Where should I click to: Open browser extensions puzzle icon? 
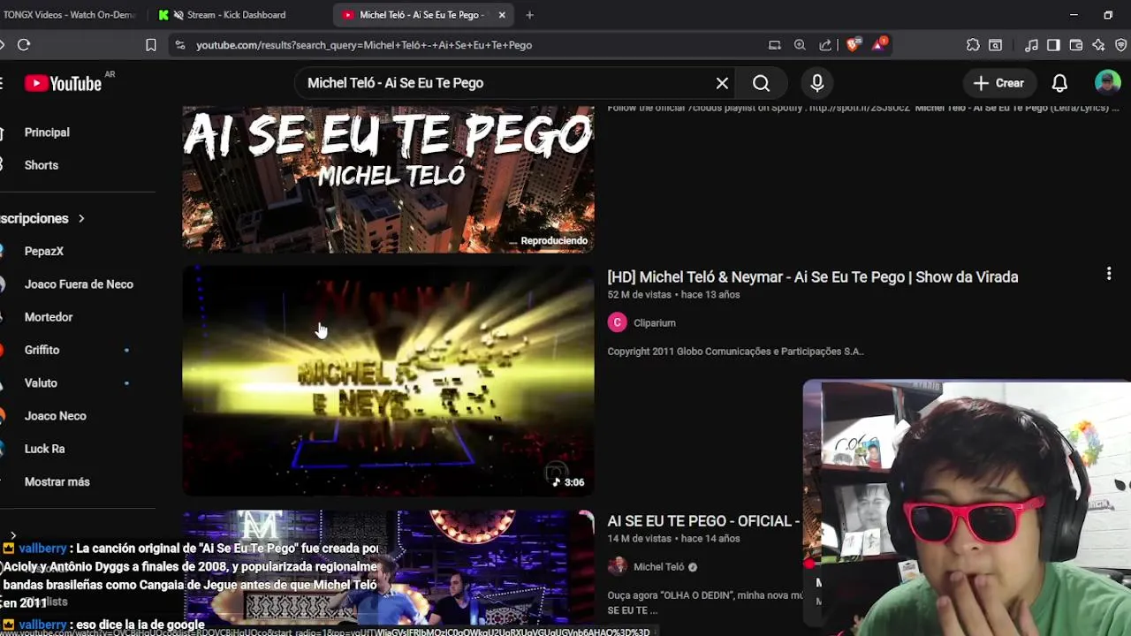(973, 45)
